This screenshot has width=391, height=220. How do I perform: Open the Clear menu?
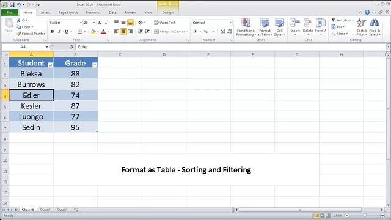coord(340,34)
